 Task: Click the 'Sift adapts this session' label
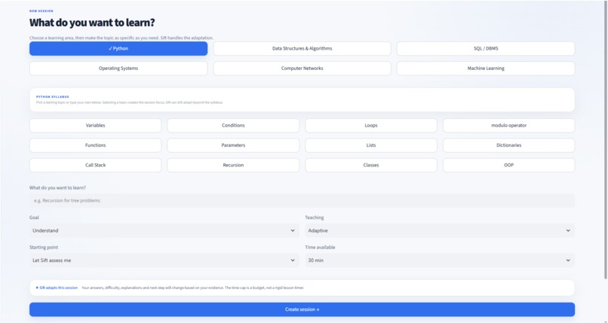[59, 288]
